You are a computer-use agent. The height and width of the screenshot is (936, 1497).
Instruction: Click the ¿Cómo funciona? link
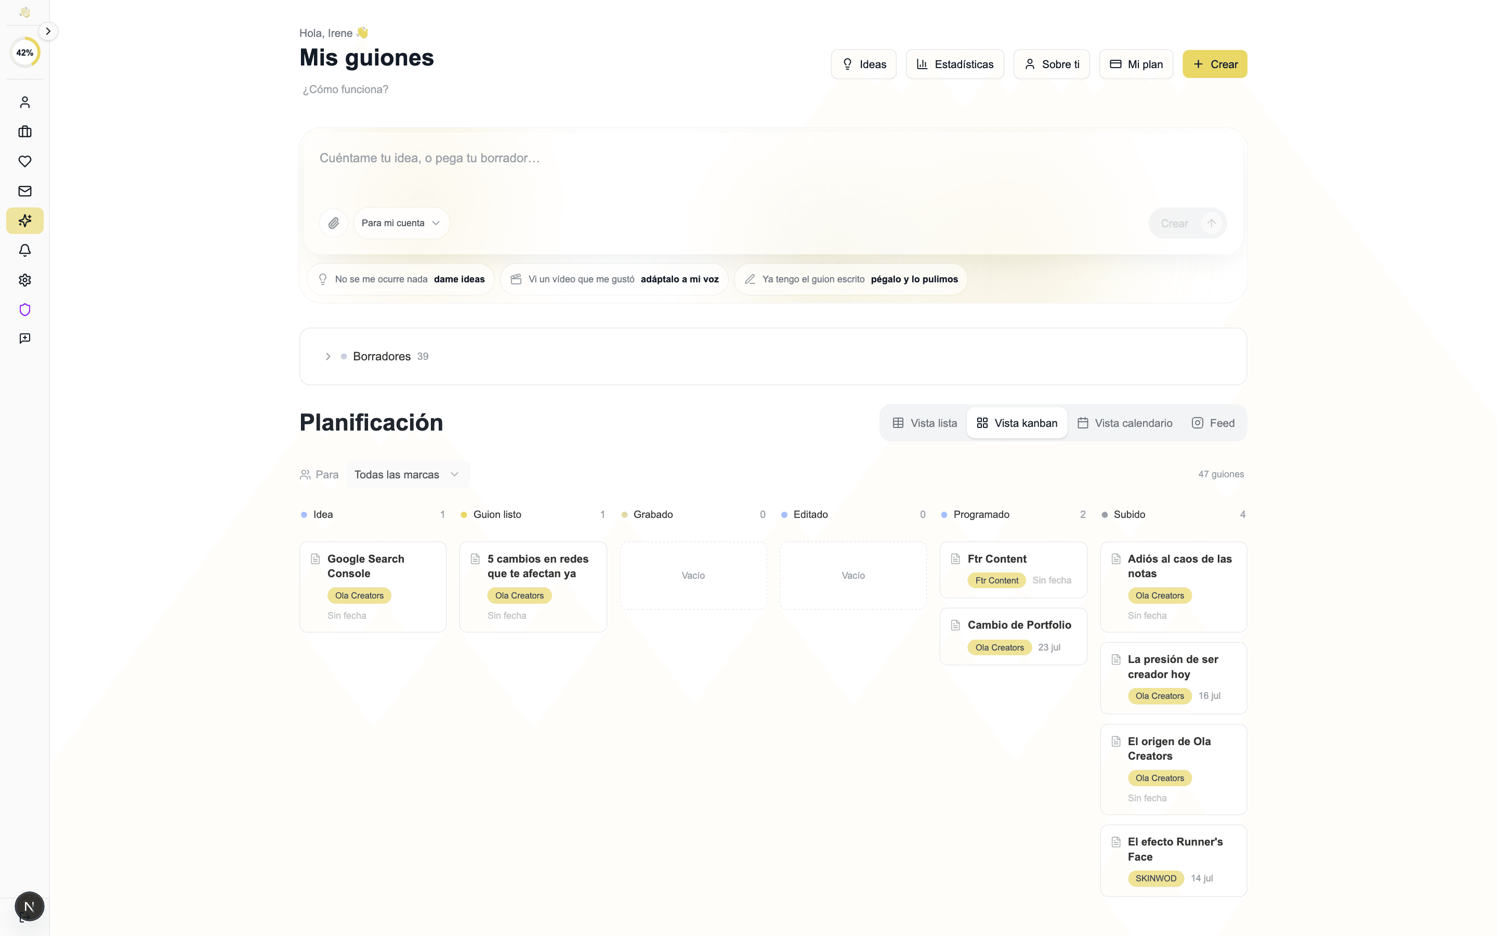(x=345, y=89)
